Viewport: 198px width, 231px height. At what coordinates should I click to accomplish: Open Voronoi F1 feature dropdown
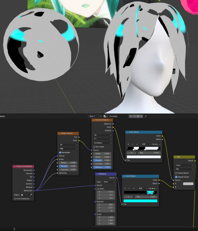[x=102, y=139]
